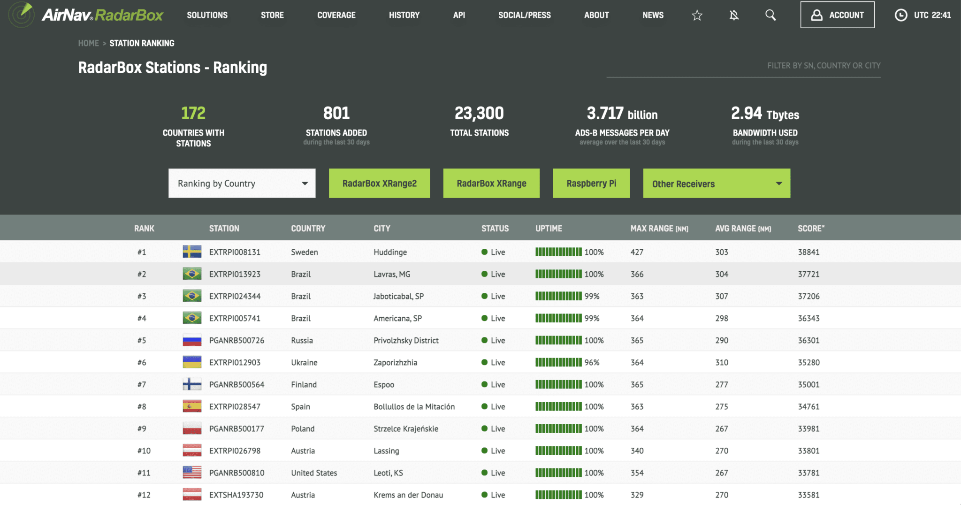
Task: Click the Sweden flag for rank #1
Action: [192, 252]
